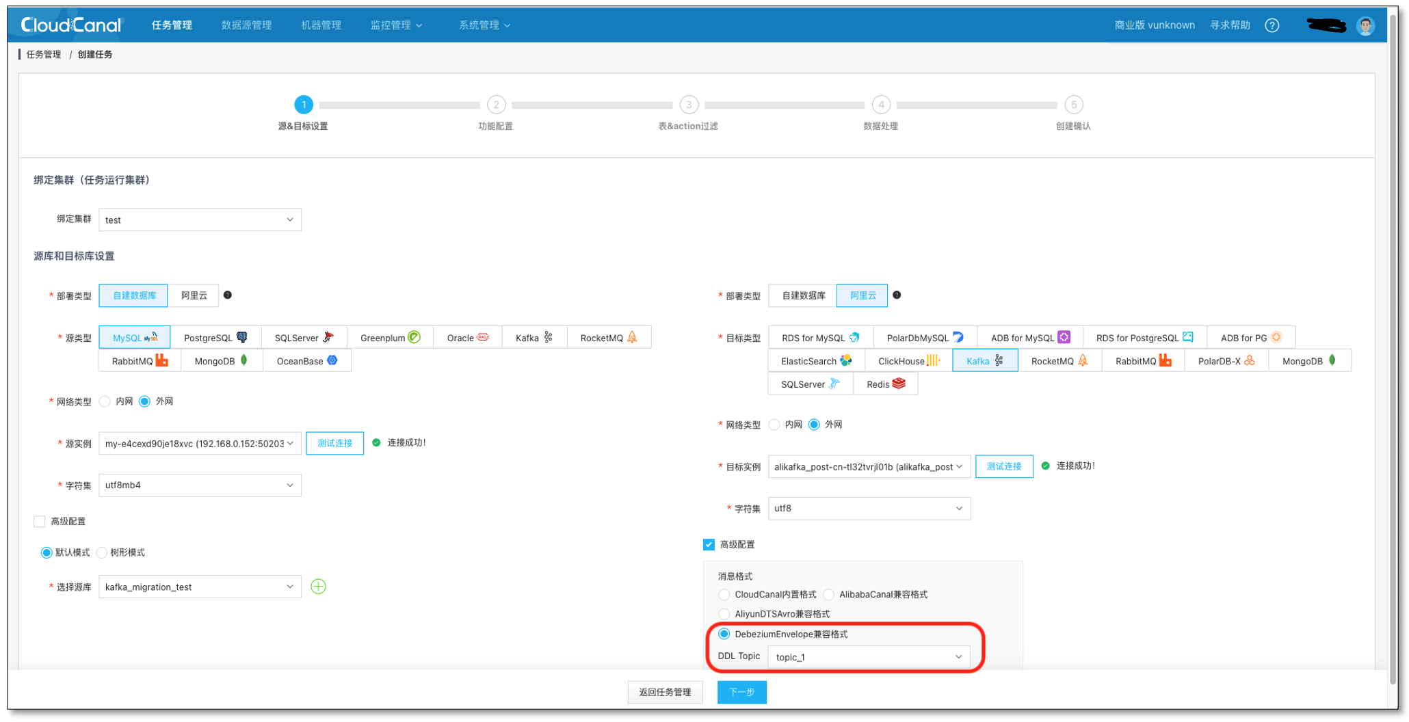This screenshot has width=1409, height=722.
Task: Open the source charset utf8mb4 dropdown
Action: click(200, 485)
